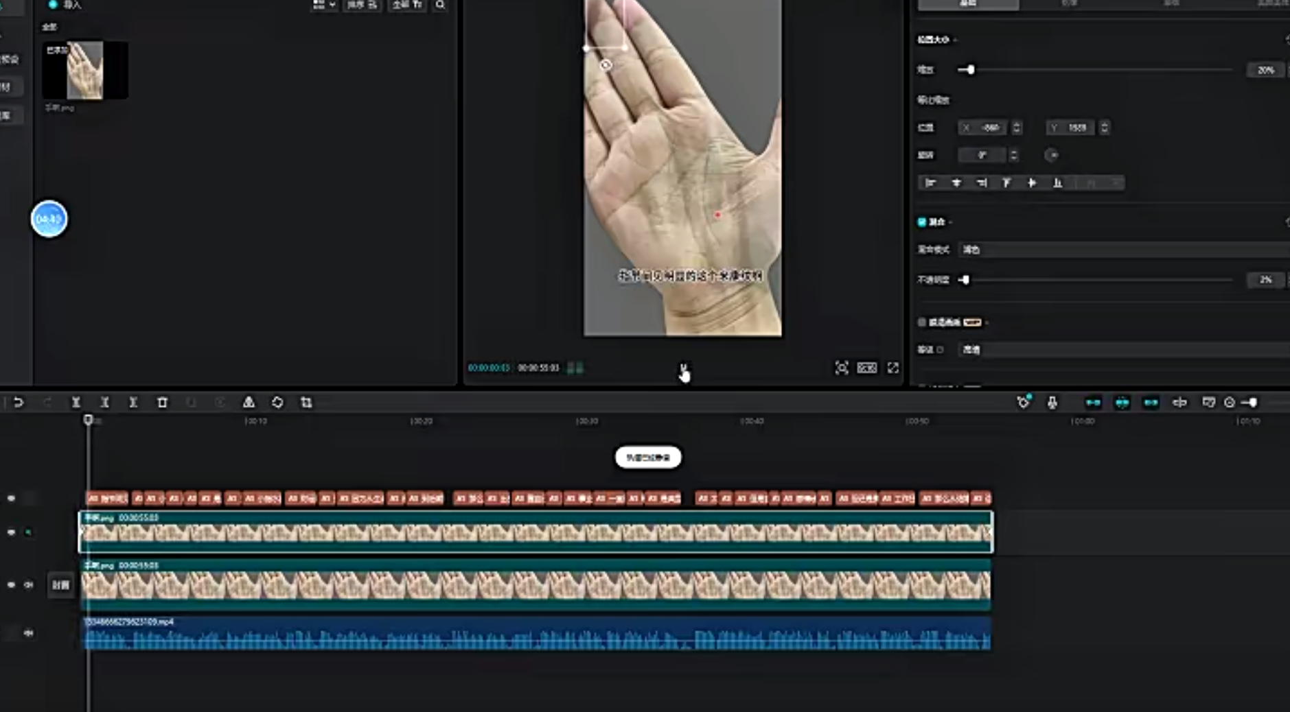Click the Delete clip trash icon
This screenshot has width=1290, height=712.
coord(162,402)
